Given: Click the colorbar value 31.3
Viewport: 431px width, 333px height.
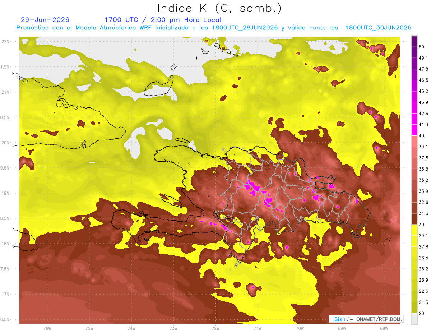Looking at the screenshot, I should (x=423, y=213).
